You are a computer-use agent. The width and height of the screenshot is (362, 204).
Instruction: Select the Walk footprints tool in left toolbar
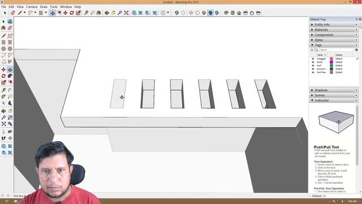tap(3, 138)
